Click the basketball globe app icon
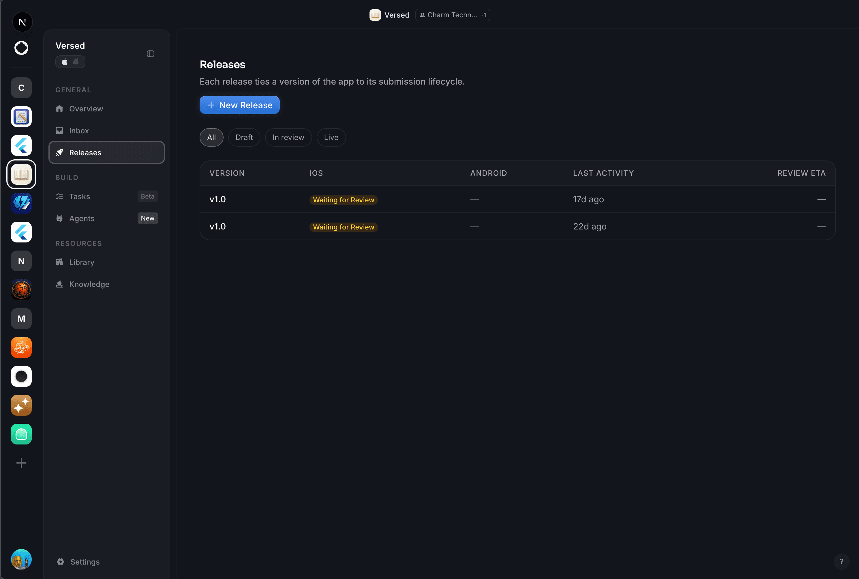The image size is (859, 579). point(21,290)
